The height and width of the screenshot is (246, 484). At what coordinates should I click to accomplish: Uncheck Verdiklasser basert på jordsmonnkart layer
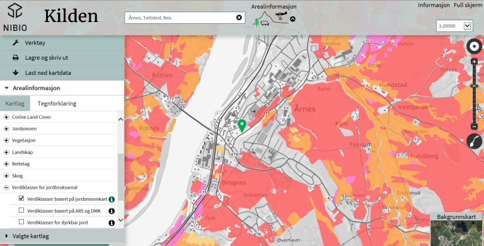(21, 198)
